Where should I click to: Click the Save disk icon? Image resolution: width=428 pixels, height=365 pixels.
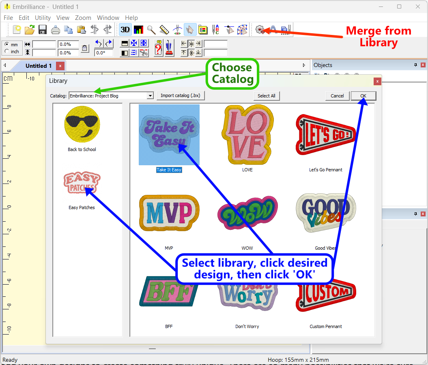click(43, 30)
